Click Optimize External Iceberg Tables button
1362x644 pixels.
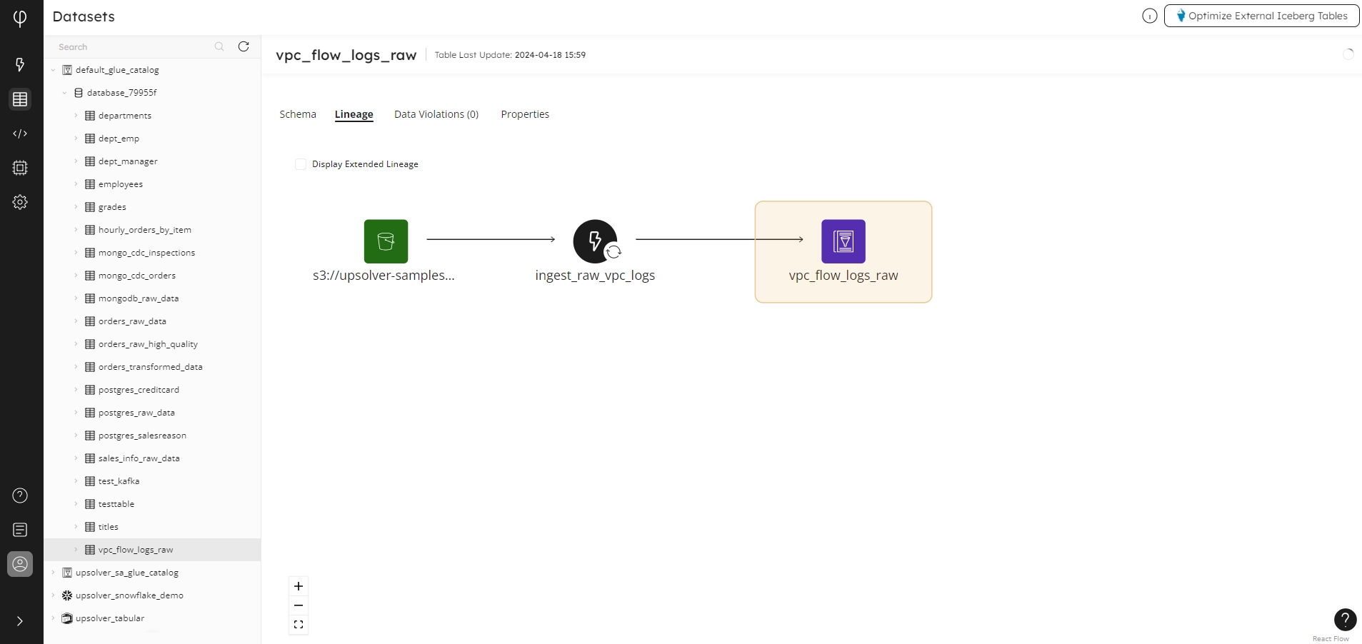pyautogui.click(x=1261, y=16)
